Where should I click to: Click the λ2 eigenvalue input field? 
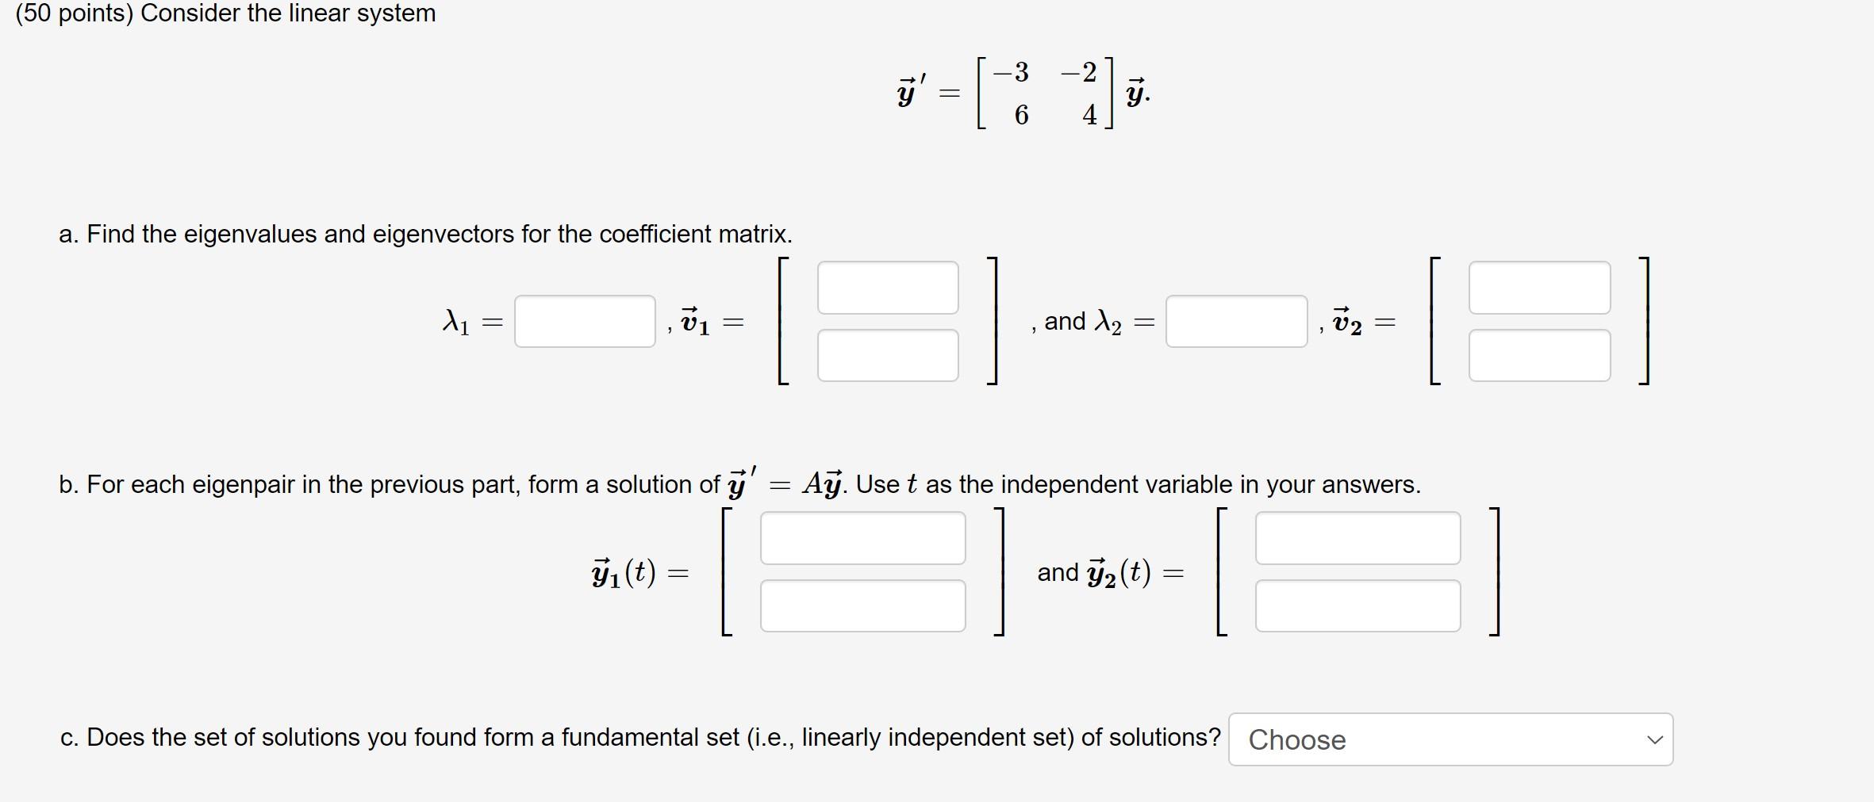click(1235, 322)
